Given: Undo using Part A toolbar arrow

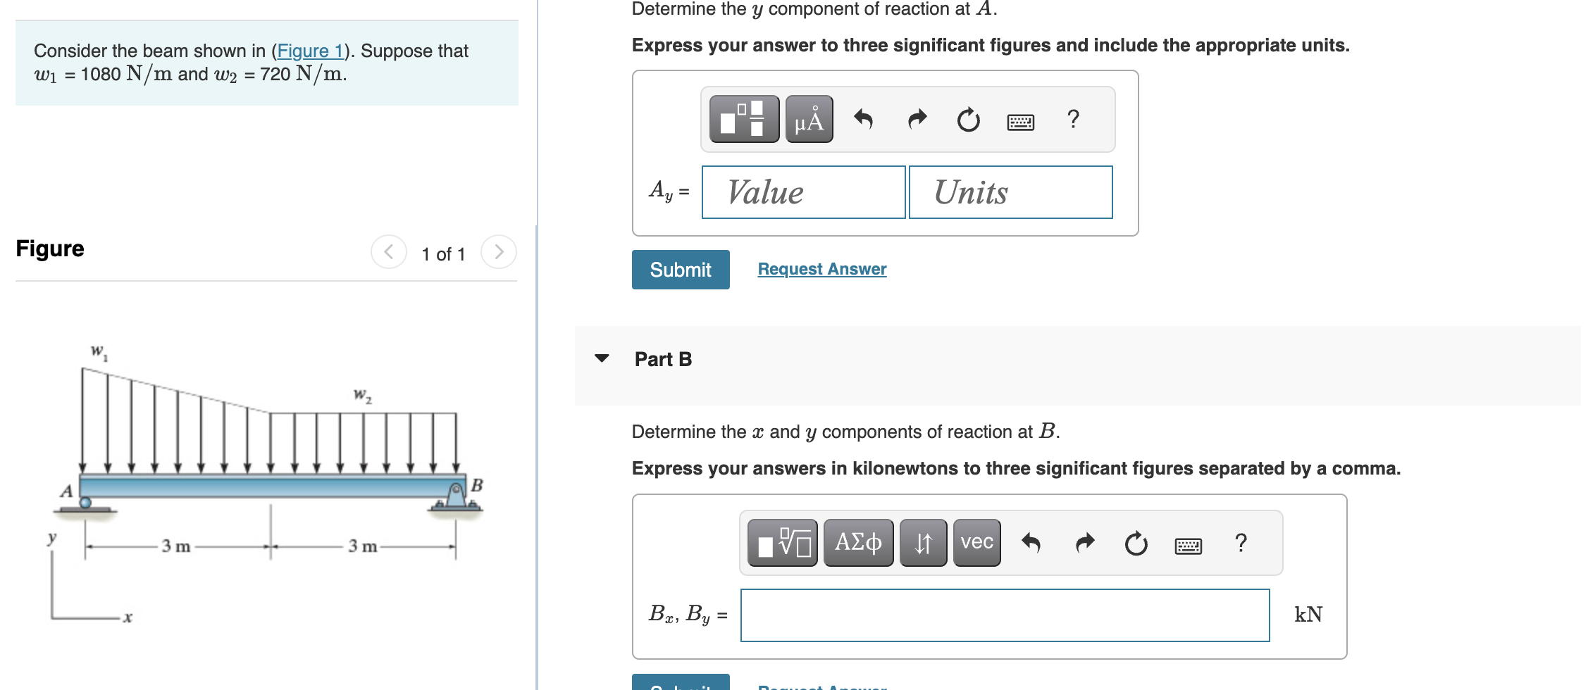Looking at the screenshot, I should pyautogui.click(x=864, y=118).
